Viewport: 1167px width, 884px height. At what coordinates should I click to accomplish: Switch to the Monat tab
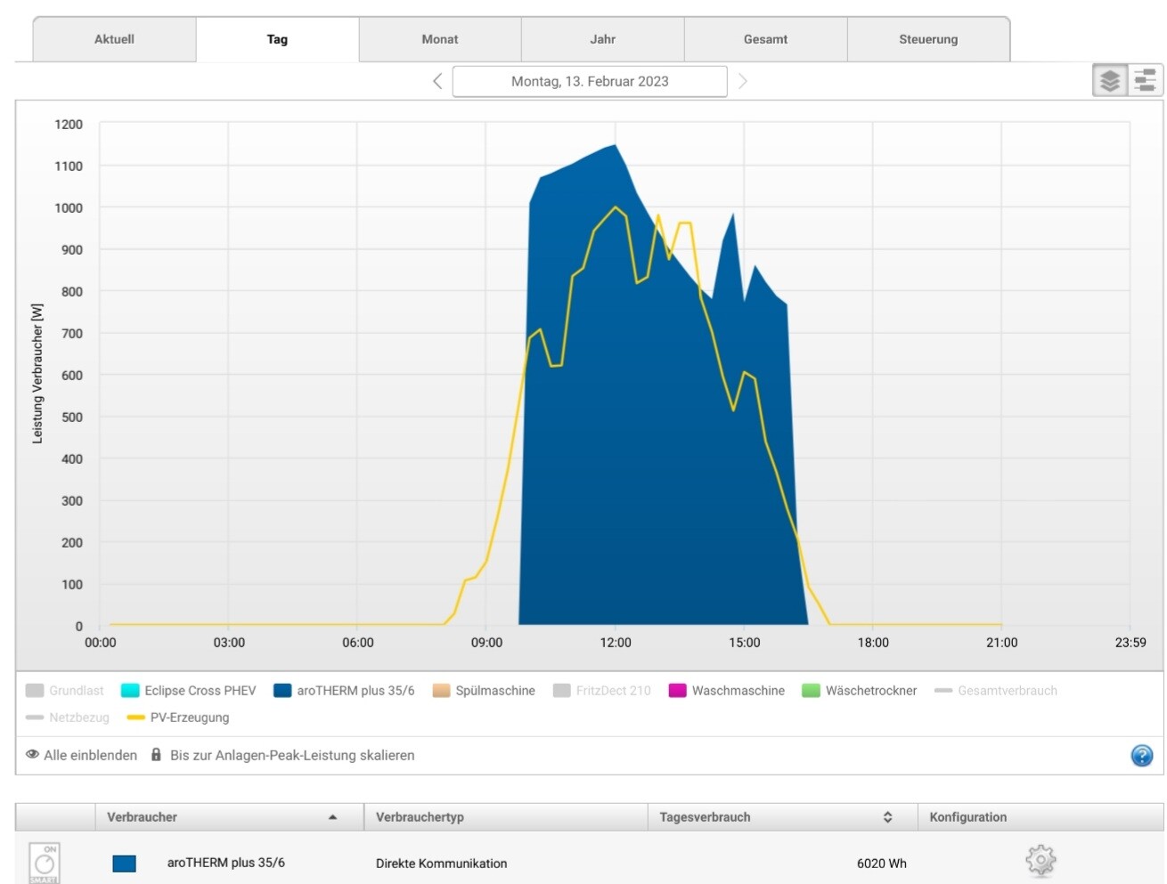click(x=440, y=39)
